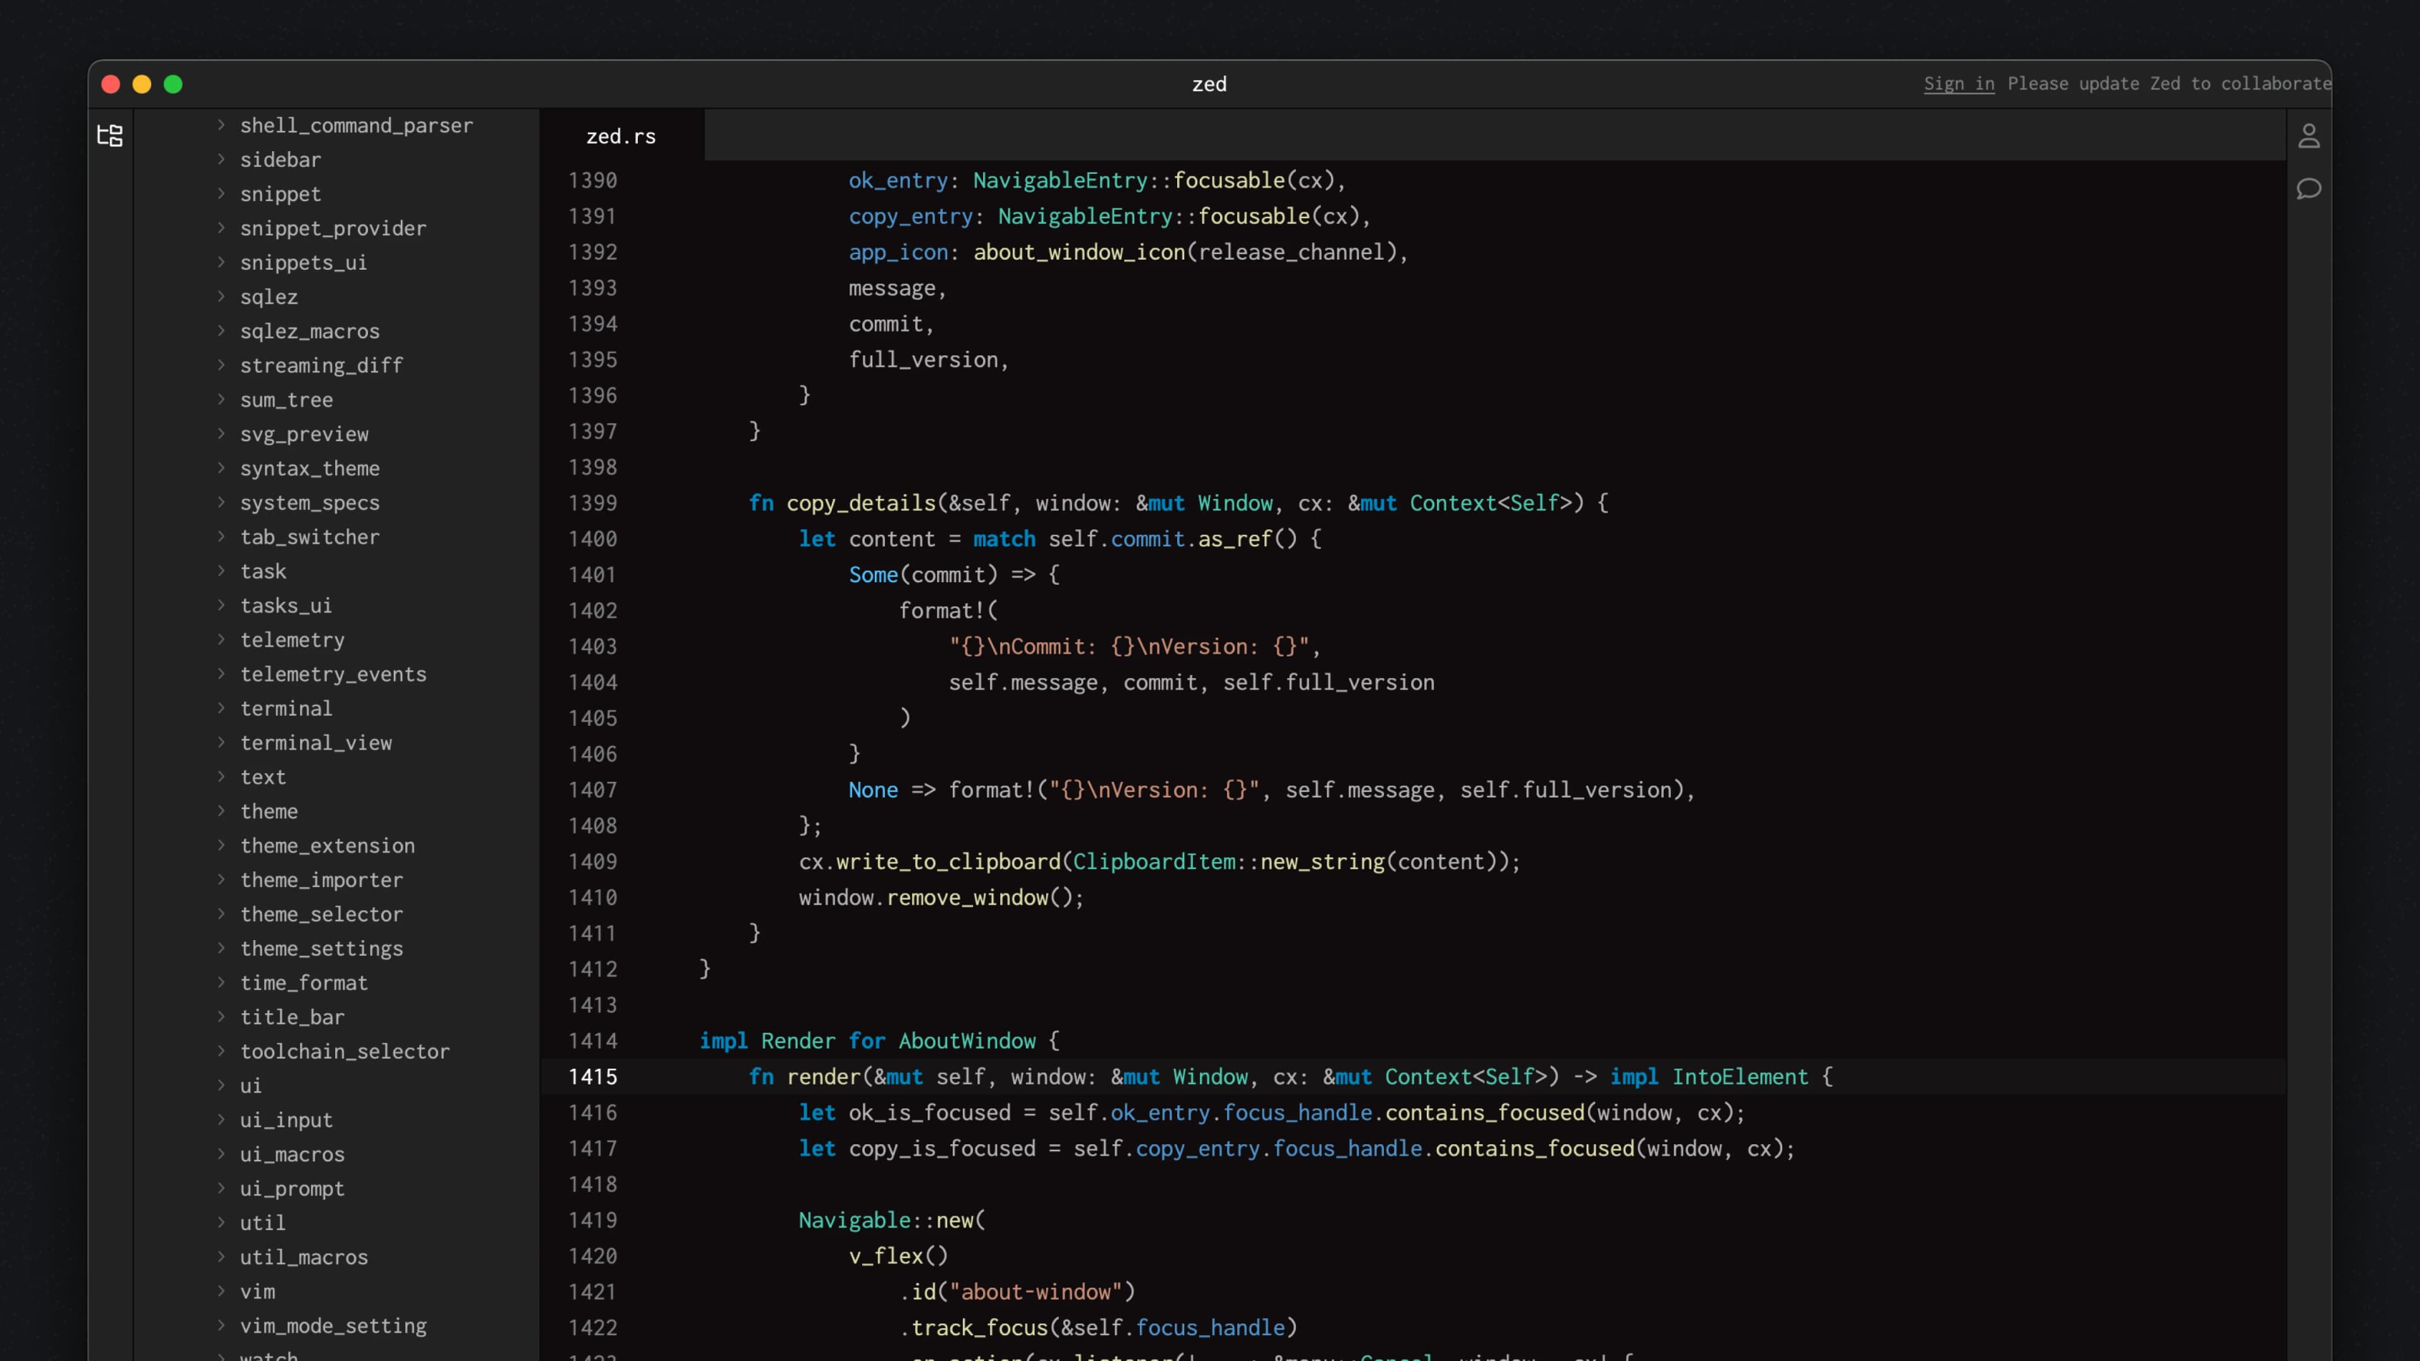This screenshot has width=2420, height=1361.
Task: Select util_macros in the project tree
Action: click(303, 1257)
